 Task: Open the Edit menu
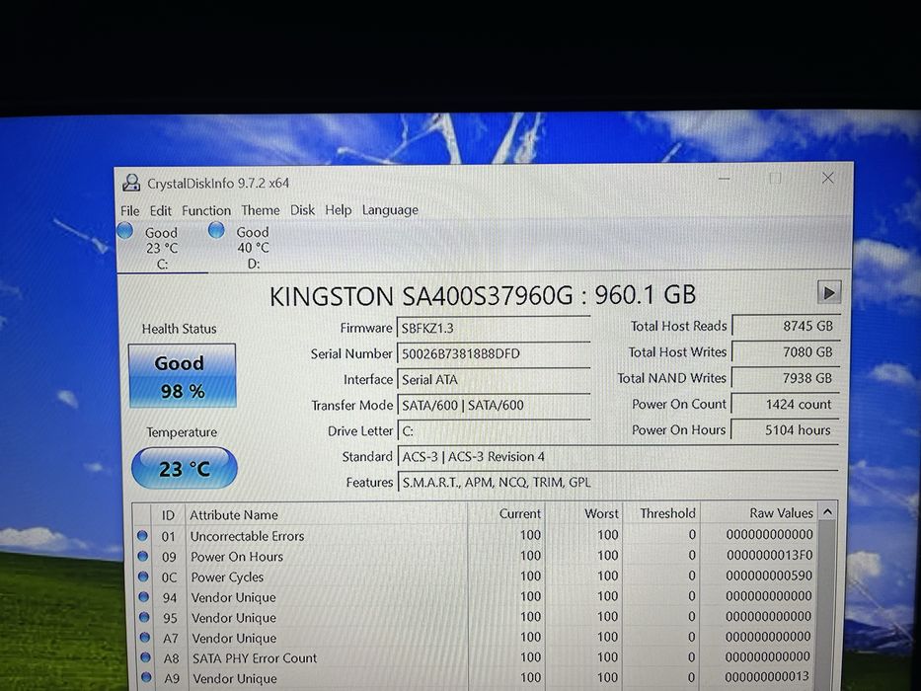coord(160,210)
